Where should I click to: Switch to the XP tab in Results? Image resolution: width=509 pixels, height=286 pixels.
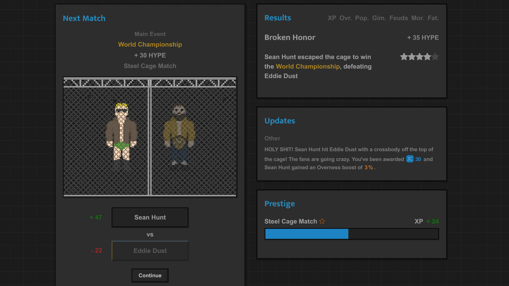tap(332, 18)
